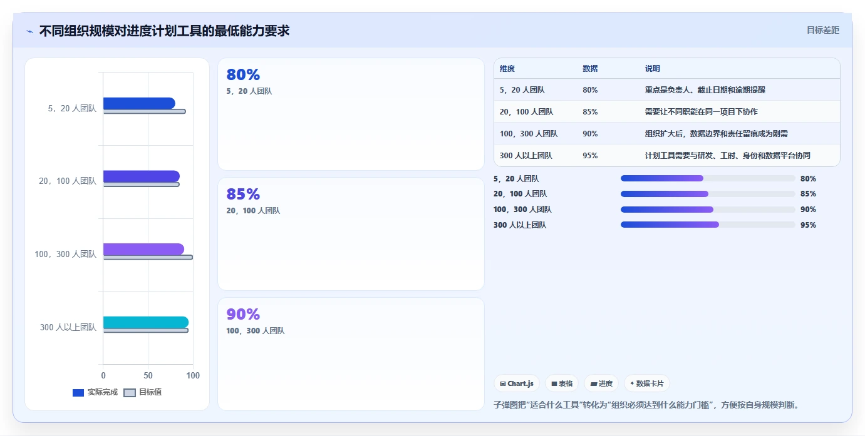Select the 90% data card
The image size is (865, 436).
click(351, 354)
